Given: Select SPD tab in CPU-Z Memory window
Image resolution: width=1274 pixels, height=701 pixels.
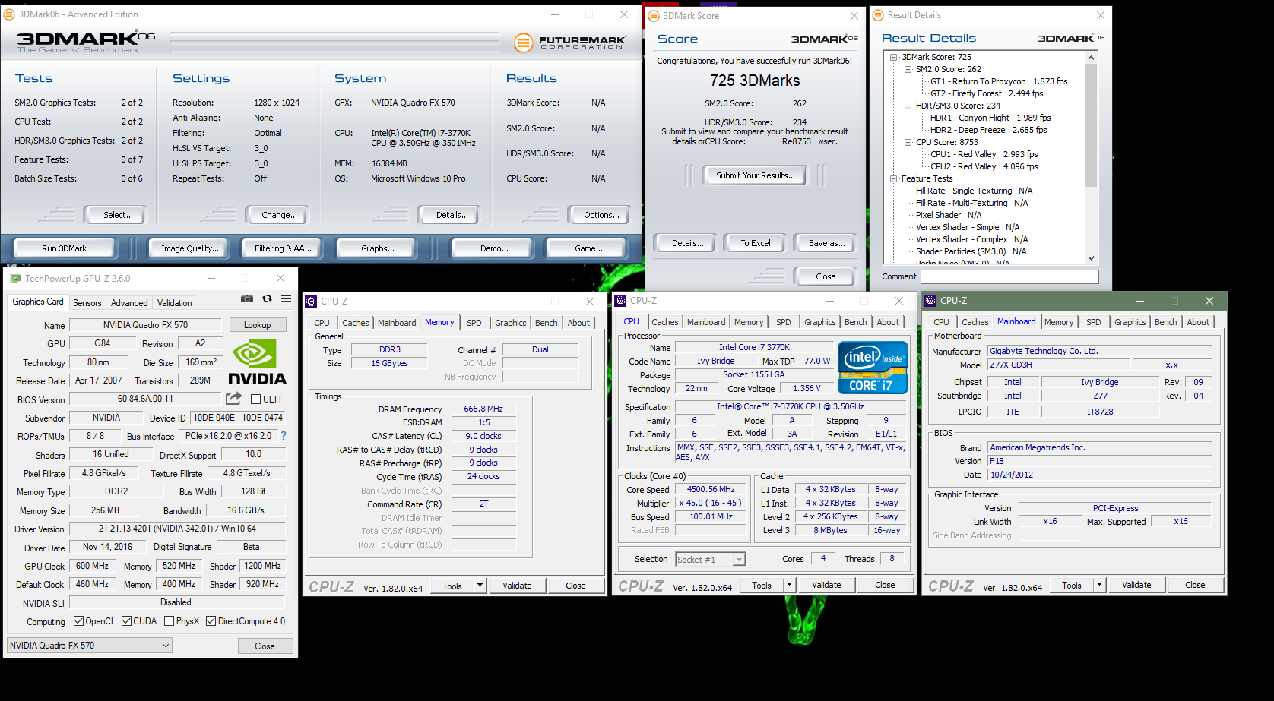Looking at the screenshot, I should (x=474, y=323).
